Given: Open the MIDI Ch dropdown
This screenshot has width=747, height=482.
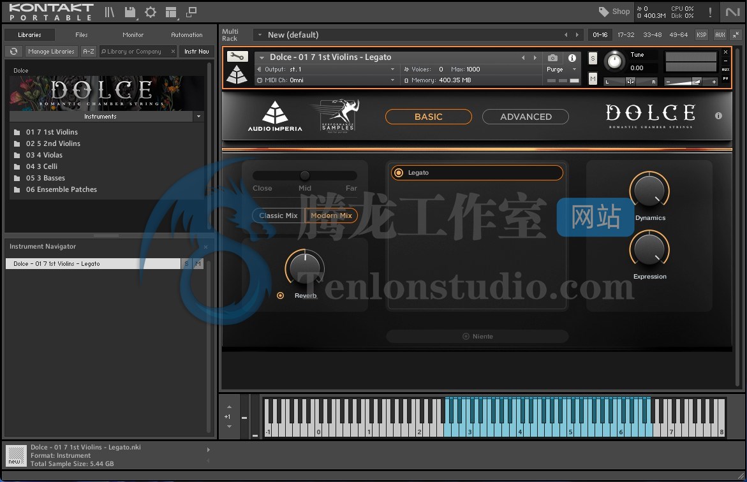Looking at the screenshot, I should click(392, 80).
